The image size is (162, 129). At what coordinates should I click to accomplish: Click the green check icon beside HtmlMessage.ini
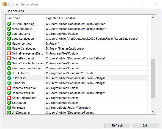point(9,29)
